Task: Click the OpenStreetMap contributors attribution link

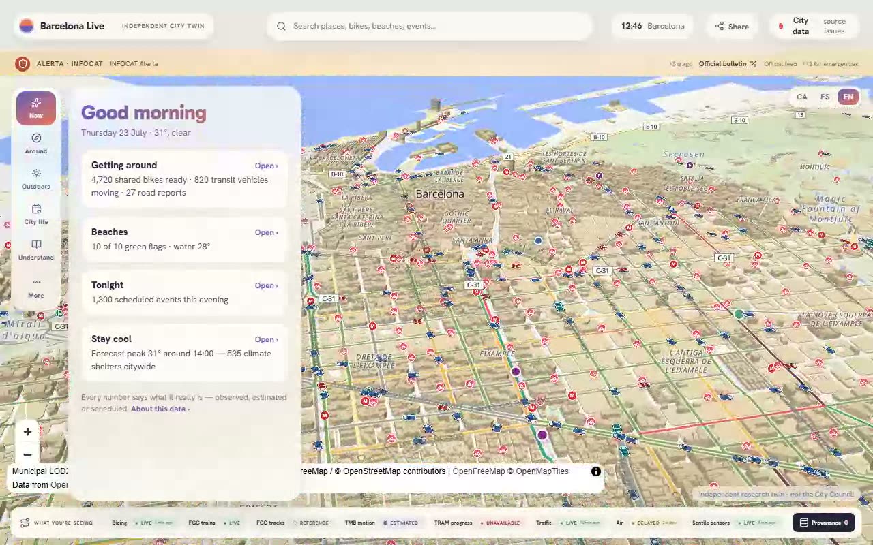Action: coord(394,471)
